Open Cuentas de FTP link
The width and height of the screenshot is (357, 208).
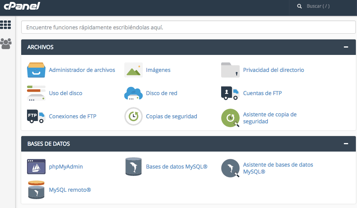[262, 93]
